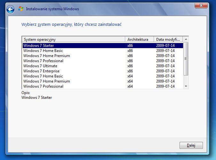Image resolution: width=216 pixels, height=160 pixels.
Task: Click the vertical scrollbar thumb in list
Action: click(186, 59)
